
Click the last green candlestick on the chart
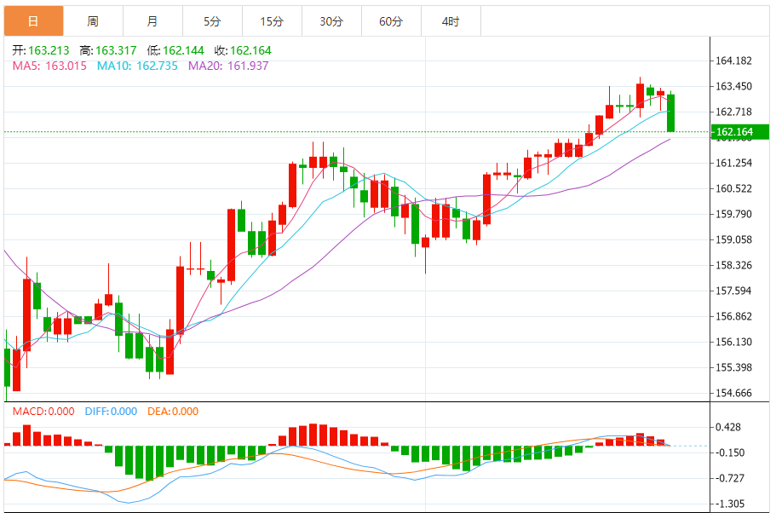(x=670, y=112)
